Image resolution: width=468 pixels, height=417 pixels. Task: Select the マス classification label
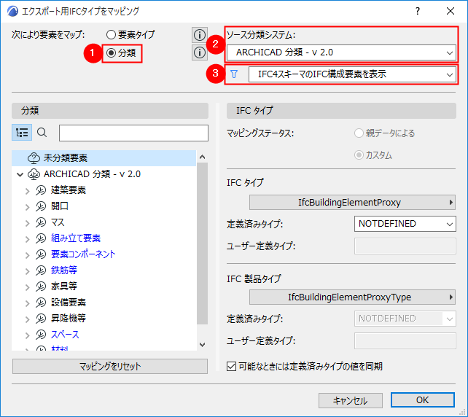(x=58, y=222)
